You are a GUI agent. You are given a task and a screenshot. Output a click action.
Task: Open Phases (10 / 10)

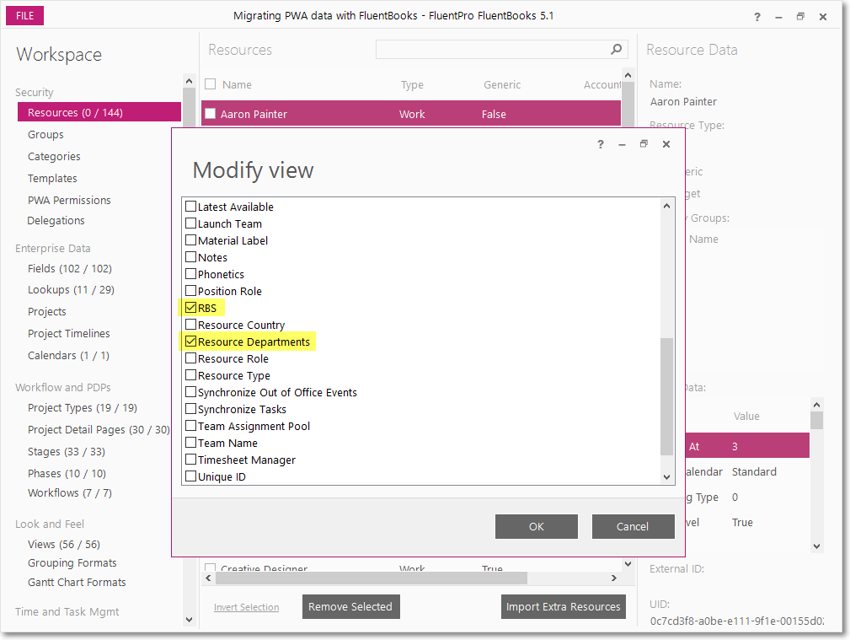point(67,473)
